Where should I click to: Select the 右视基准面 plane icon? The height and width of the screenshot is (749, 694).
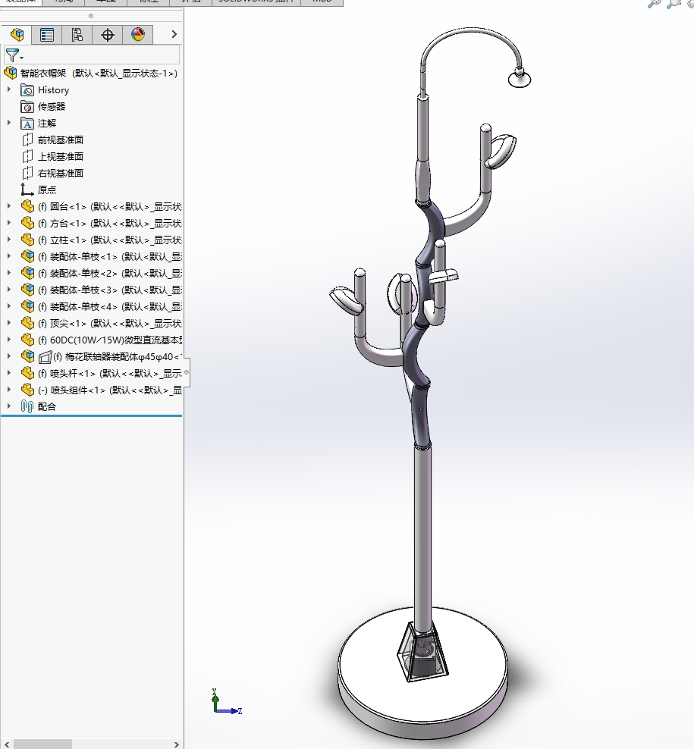[x=27, y=174]
